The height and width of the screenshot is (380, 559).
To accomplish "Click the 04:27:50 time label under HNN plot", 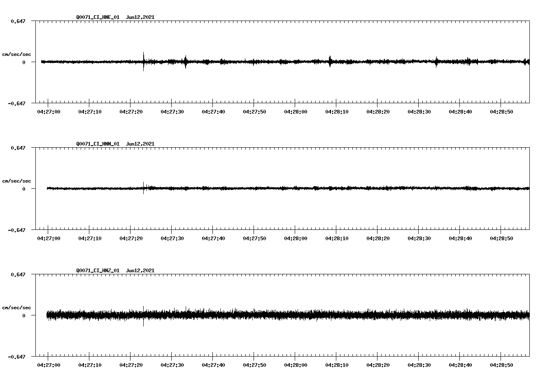I will (x=254, y=239).
